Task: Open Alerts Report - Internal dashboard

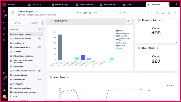Action: point(25,39)
